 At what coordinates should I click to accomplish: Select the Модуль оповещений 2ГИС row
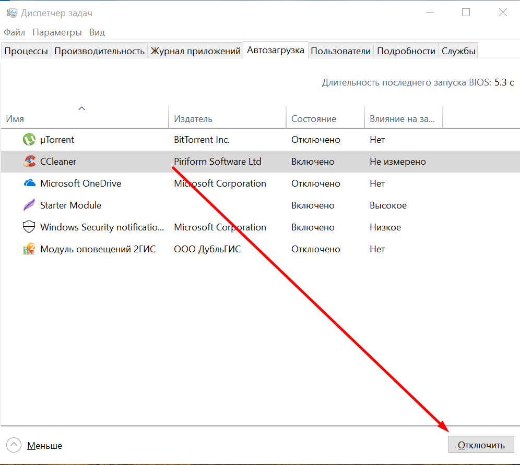tap(260, 249)
